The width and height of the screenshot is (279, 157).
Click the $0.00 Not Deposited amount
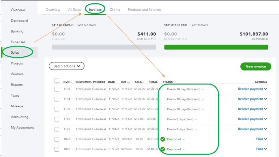[x=170, y=34]
